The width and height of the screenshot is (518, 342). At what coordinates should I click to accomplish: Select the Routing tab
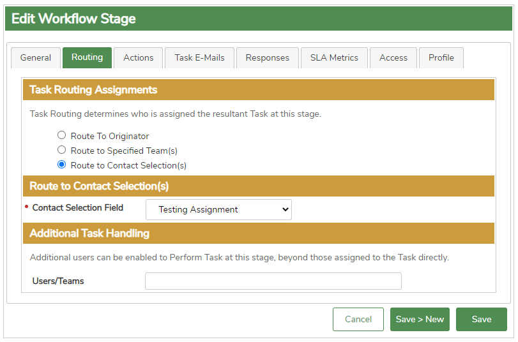[88, 57]
